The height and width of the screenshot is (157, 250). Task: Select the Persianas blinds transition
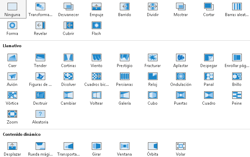[x=125, y=79]
